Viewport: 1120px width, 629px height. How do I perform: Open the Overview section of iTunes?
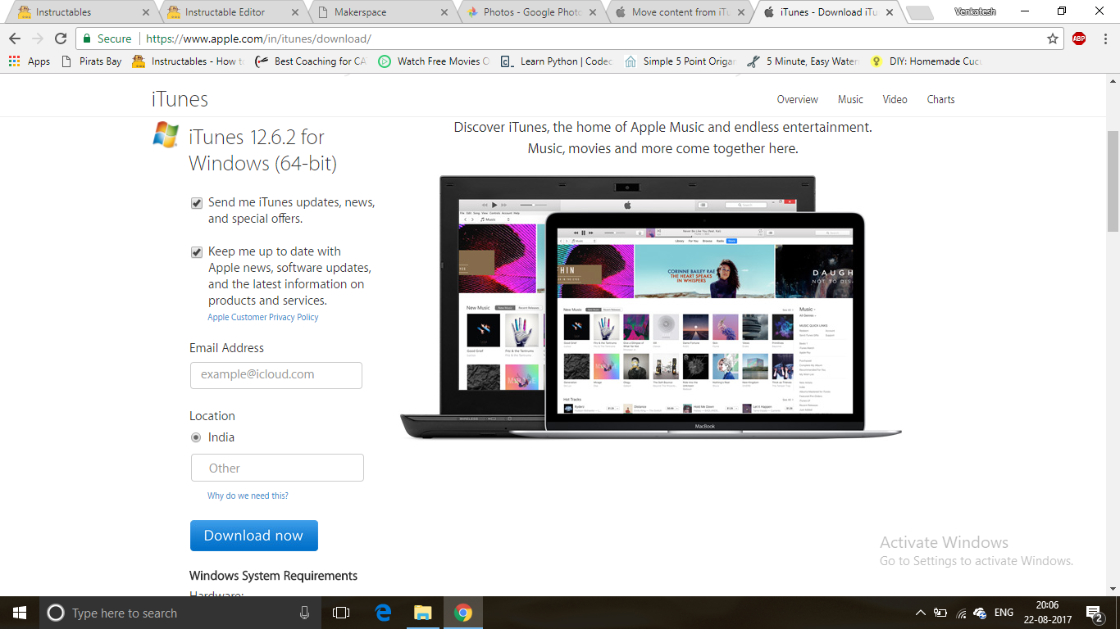coord(797,99)
